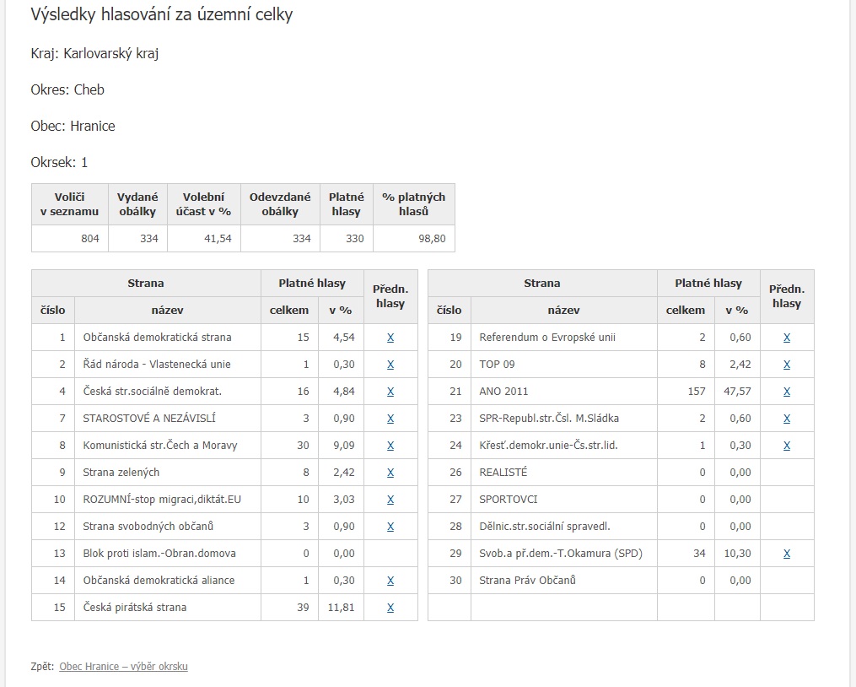Select the 157 votes cell for ANO 2011
The image size is (856, 687).
[686, 392]
